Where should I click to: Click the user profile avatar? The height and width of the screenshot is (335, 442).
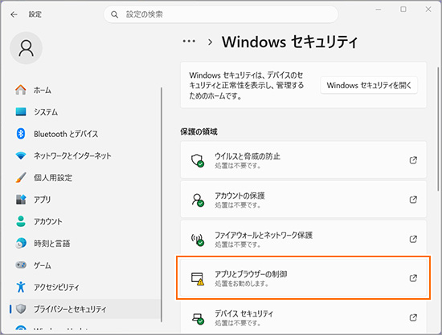point(27,48)
